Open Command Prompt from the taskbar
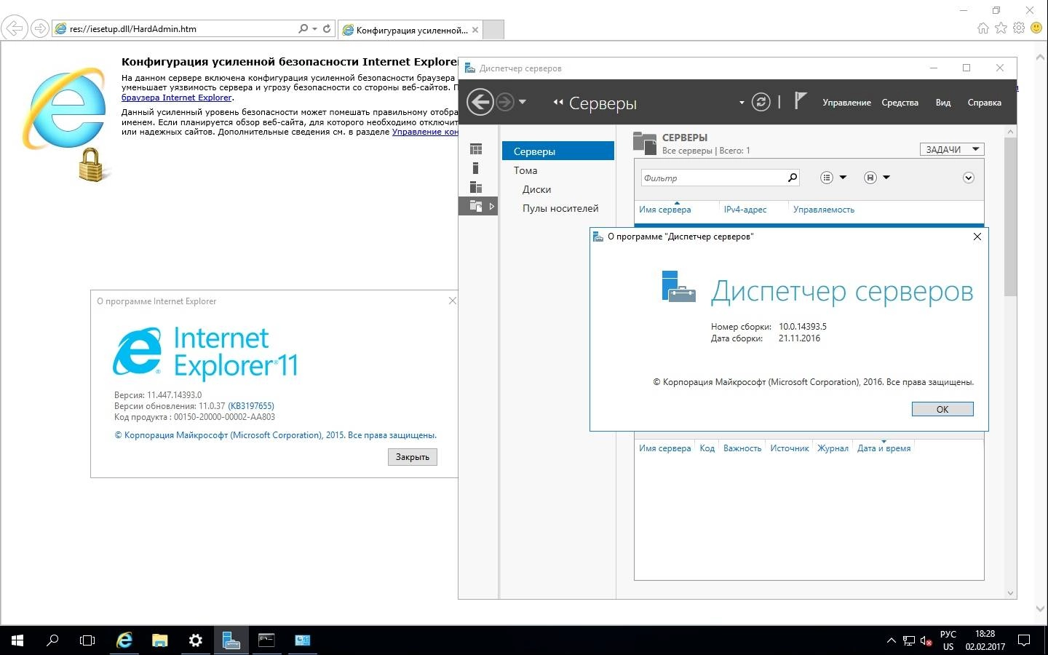Viewport: 1048px width, 655px height. (267, 640)
